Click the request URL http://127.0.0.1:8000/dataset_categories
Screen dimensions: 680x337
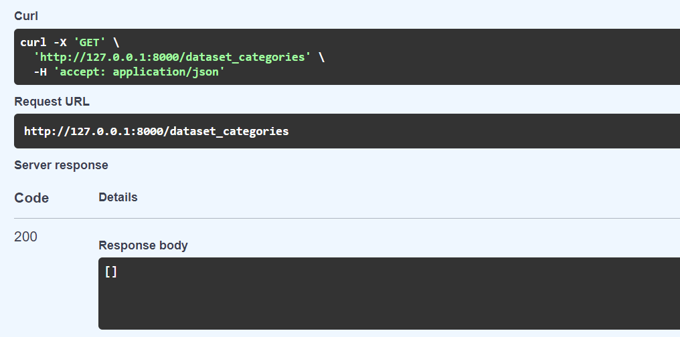(x=156, y=131)
